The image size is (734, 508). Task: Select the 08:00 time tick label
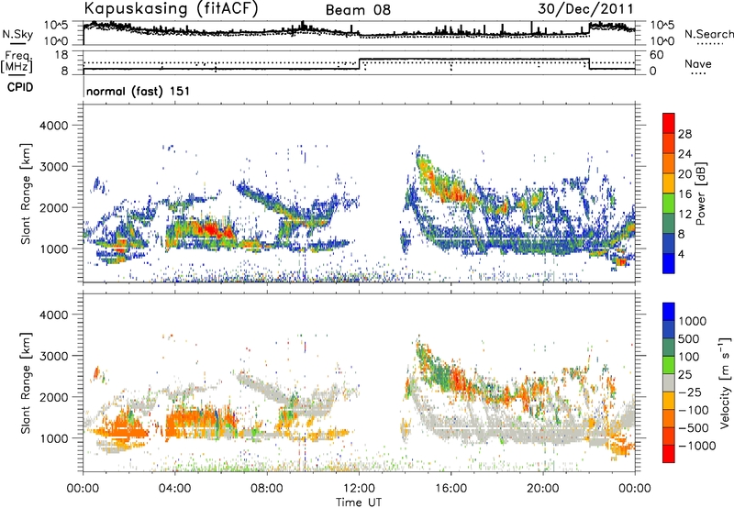coord(267,489)
